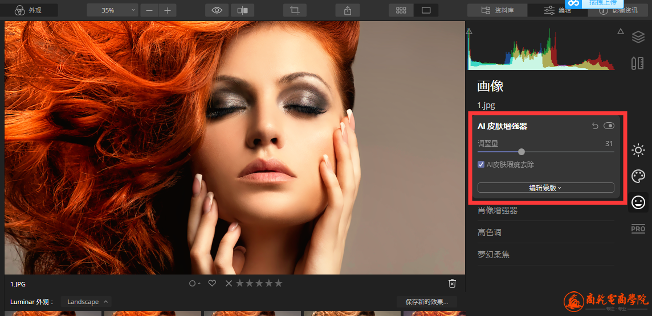Screen dimensions: 652x316
Task: Click the 1.jpg file name text
Action: click(x=486, y=105)
